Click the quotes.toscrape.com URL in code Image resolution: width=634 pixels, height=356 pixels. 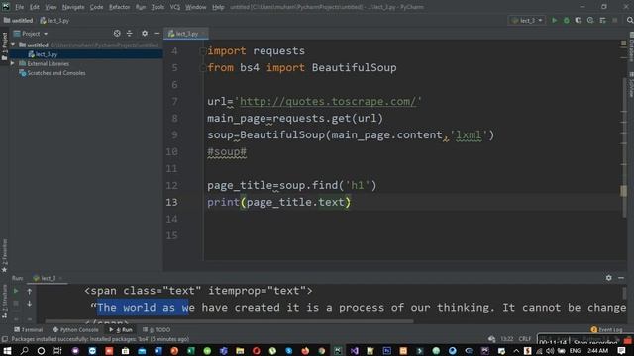click(328, 101)
